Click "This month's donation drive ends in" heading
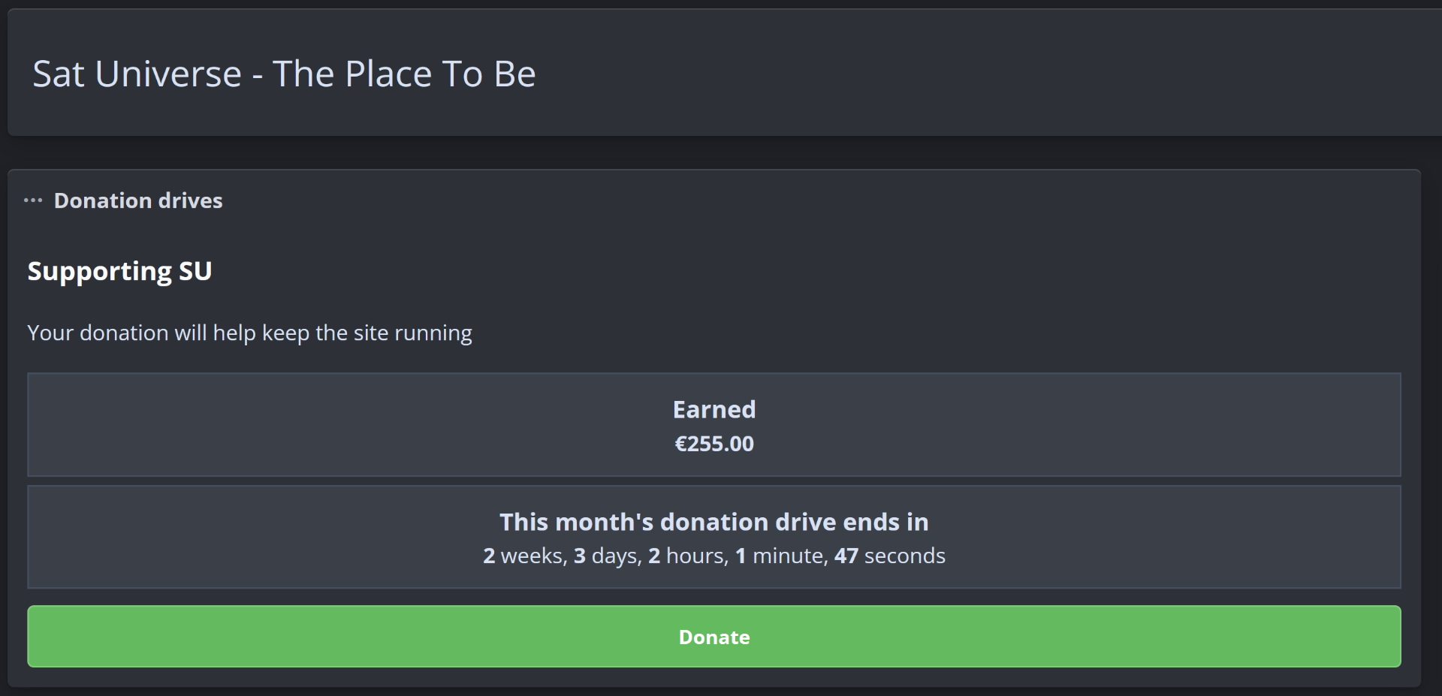This screenshot has width=1442, height=696. pos(713,522)
